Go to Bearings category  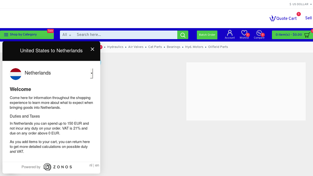[x=173, y=47]
